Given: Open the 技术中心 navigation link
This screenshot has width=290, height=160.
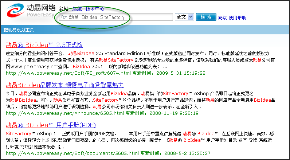Looking at the screenshot, I should coord(94,9).
